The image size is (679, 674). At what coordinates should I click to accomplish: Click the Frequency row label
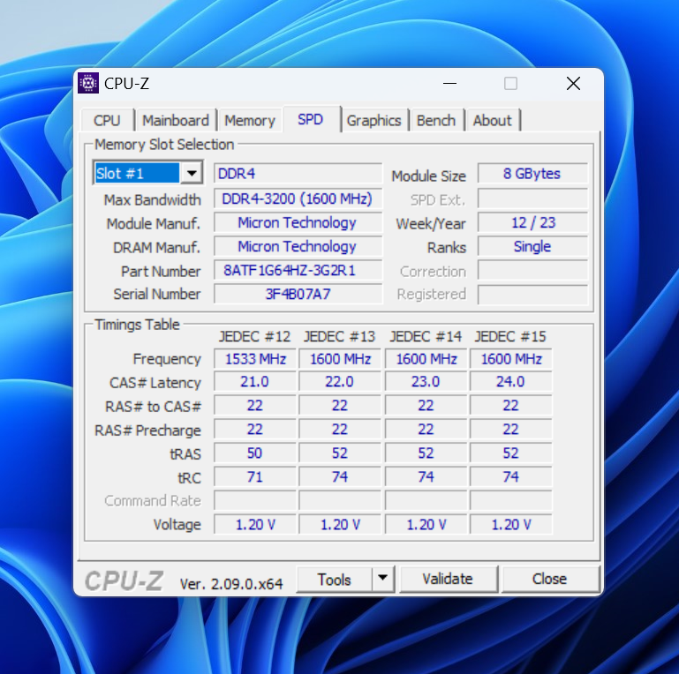pyautogui.click(x=167, y=359)
